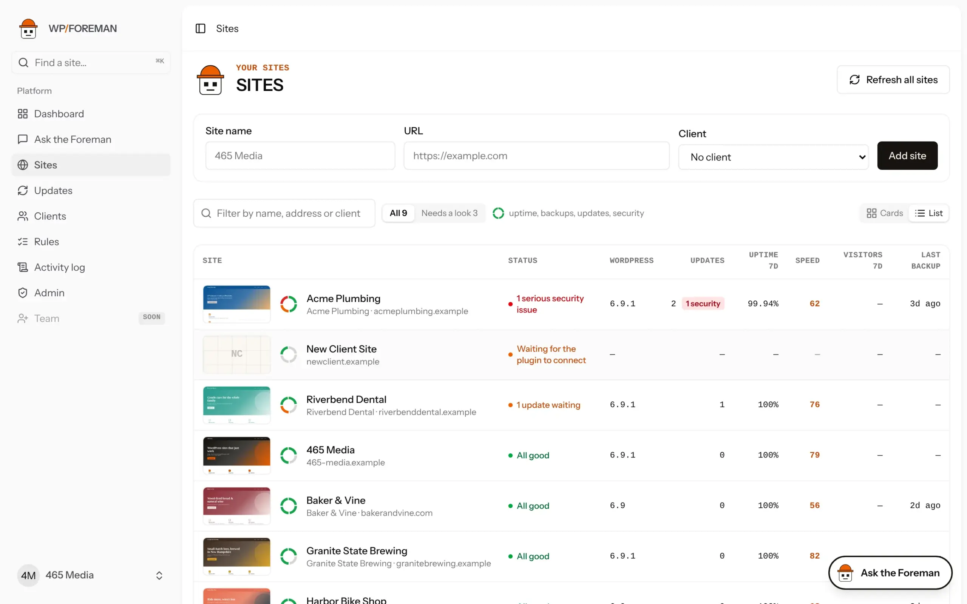Click the SPEED column header

click(x=807, y=260)
